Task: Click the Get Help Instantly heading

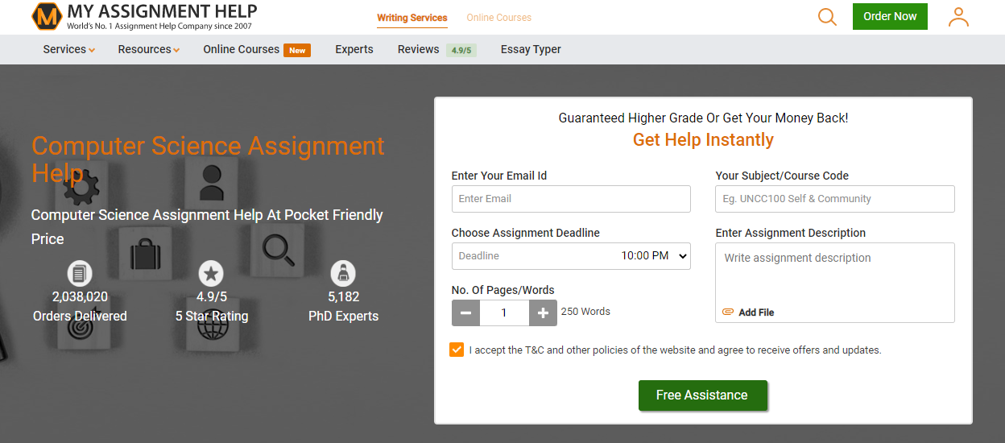Action: click(x=703, y=140)
